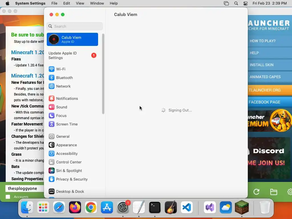Toggle the Accounts checkbox in TLauncher

[x=8, y=197]
